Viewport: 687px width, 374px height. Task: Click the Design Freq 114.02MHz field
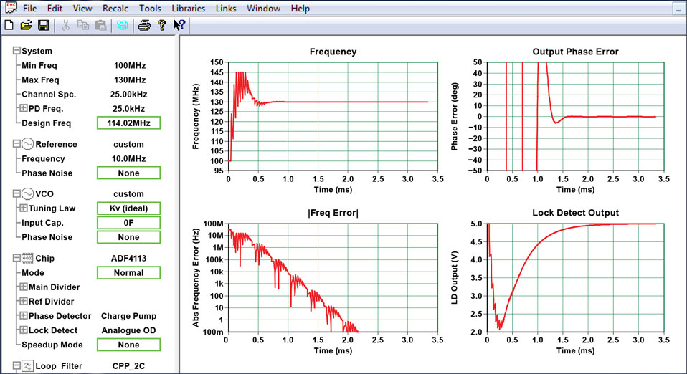(129, 123)
